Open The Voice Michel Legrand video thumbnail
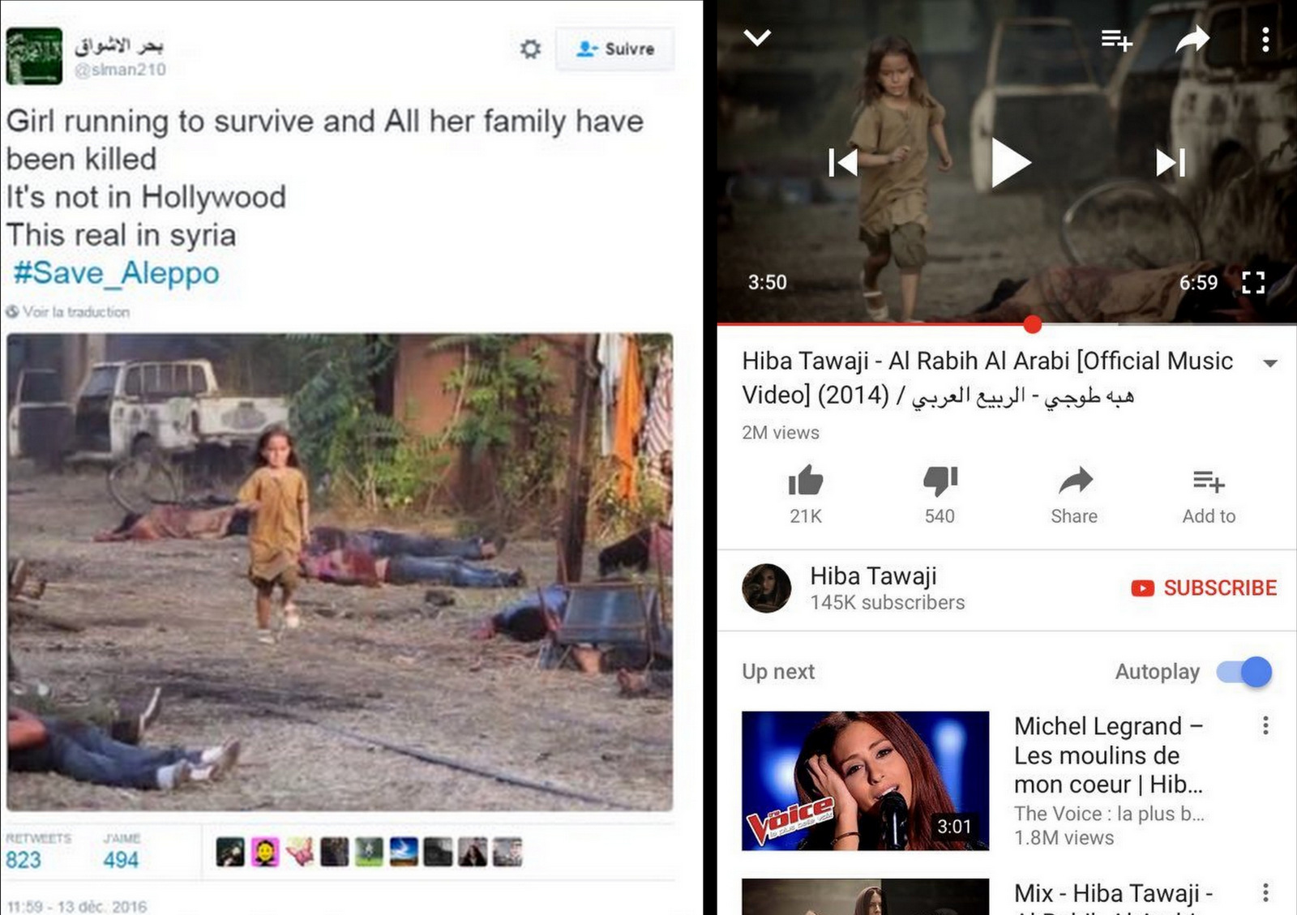 (x=865, y=780)
